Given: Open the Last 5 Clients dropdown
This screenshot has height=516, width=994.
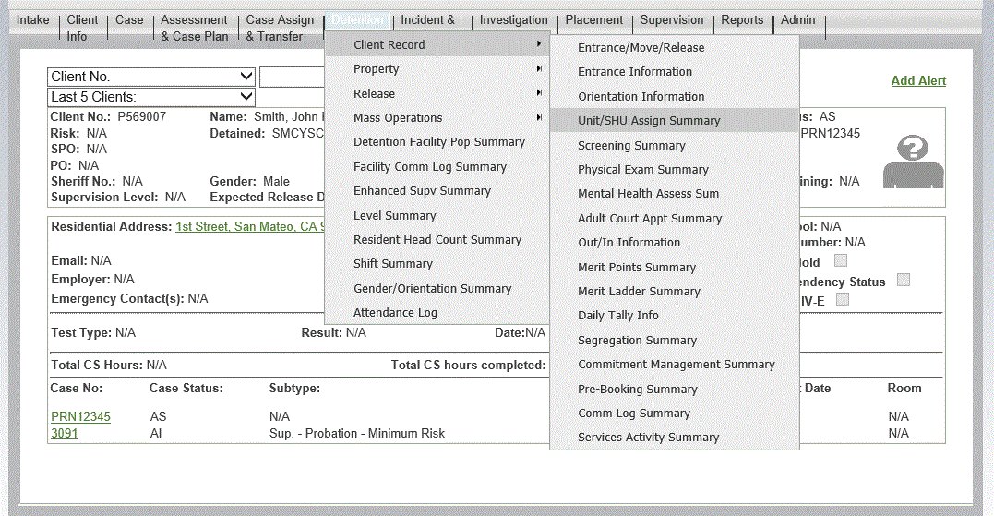Looking at the screenshot, I should coord(150,97).
